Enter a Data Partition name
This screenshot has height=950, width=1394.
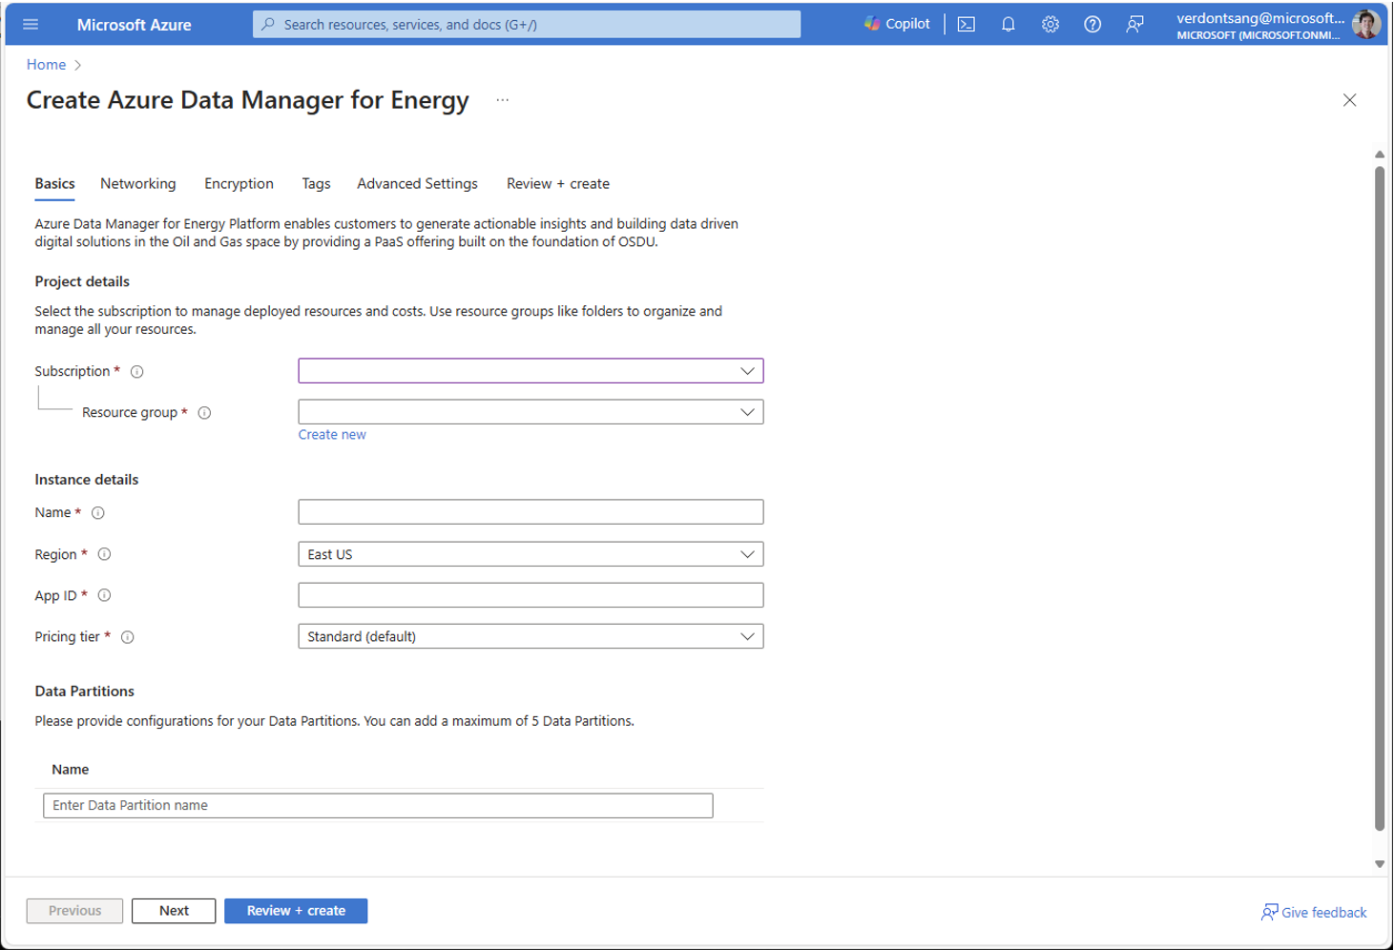(377, 805)
